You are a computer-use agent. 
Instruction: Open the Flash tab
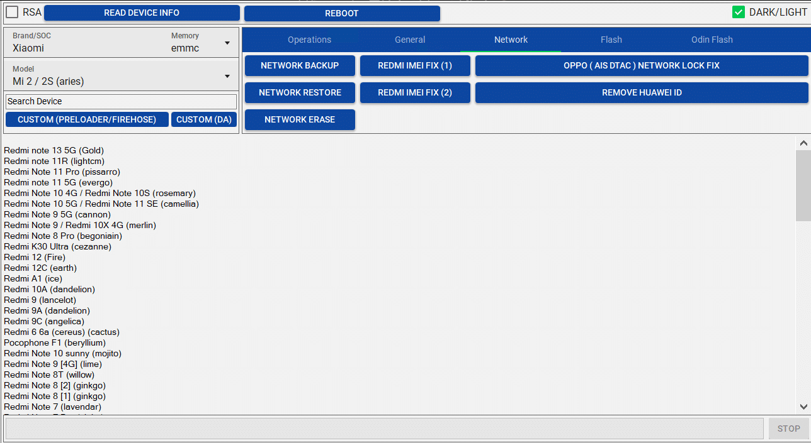pyautogui.click(x=611, y=40)
